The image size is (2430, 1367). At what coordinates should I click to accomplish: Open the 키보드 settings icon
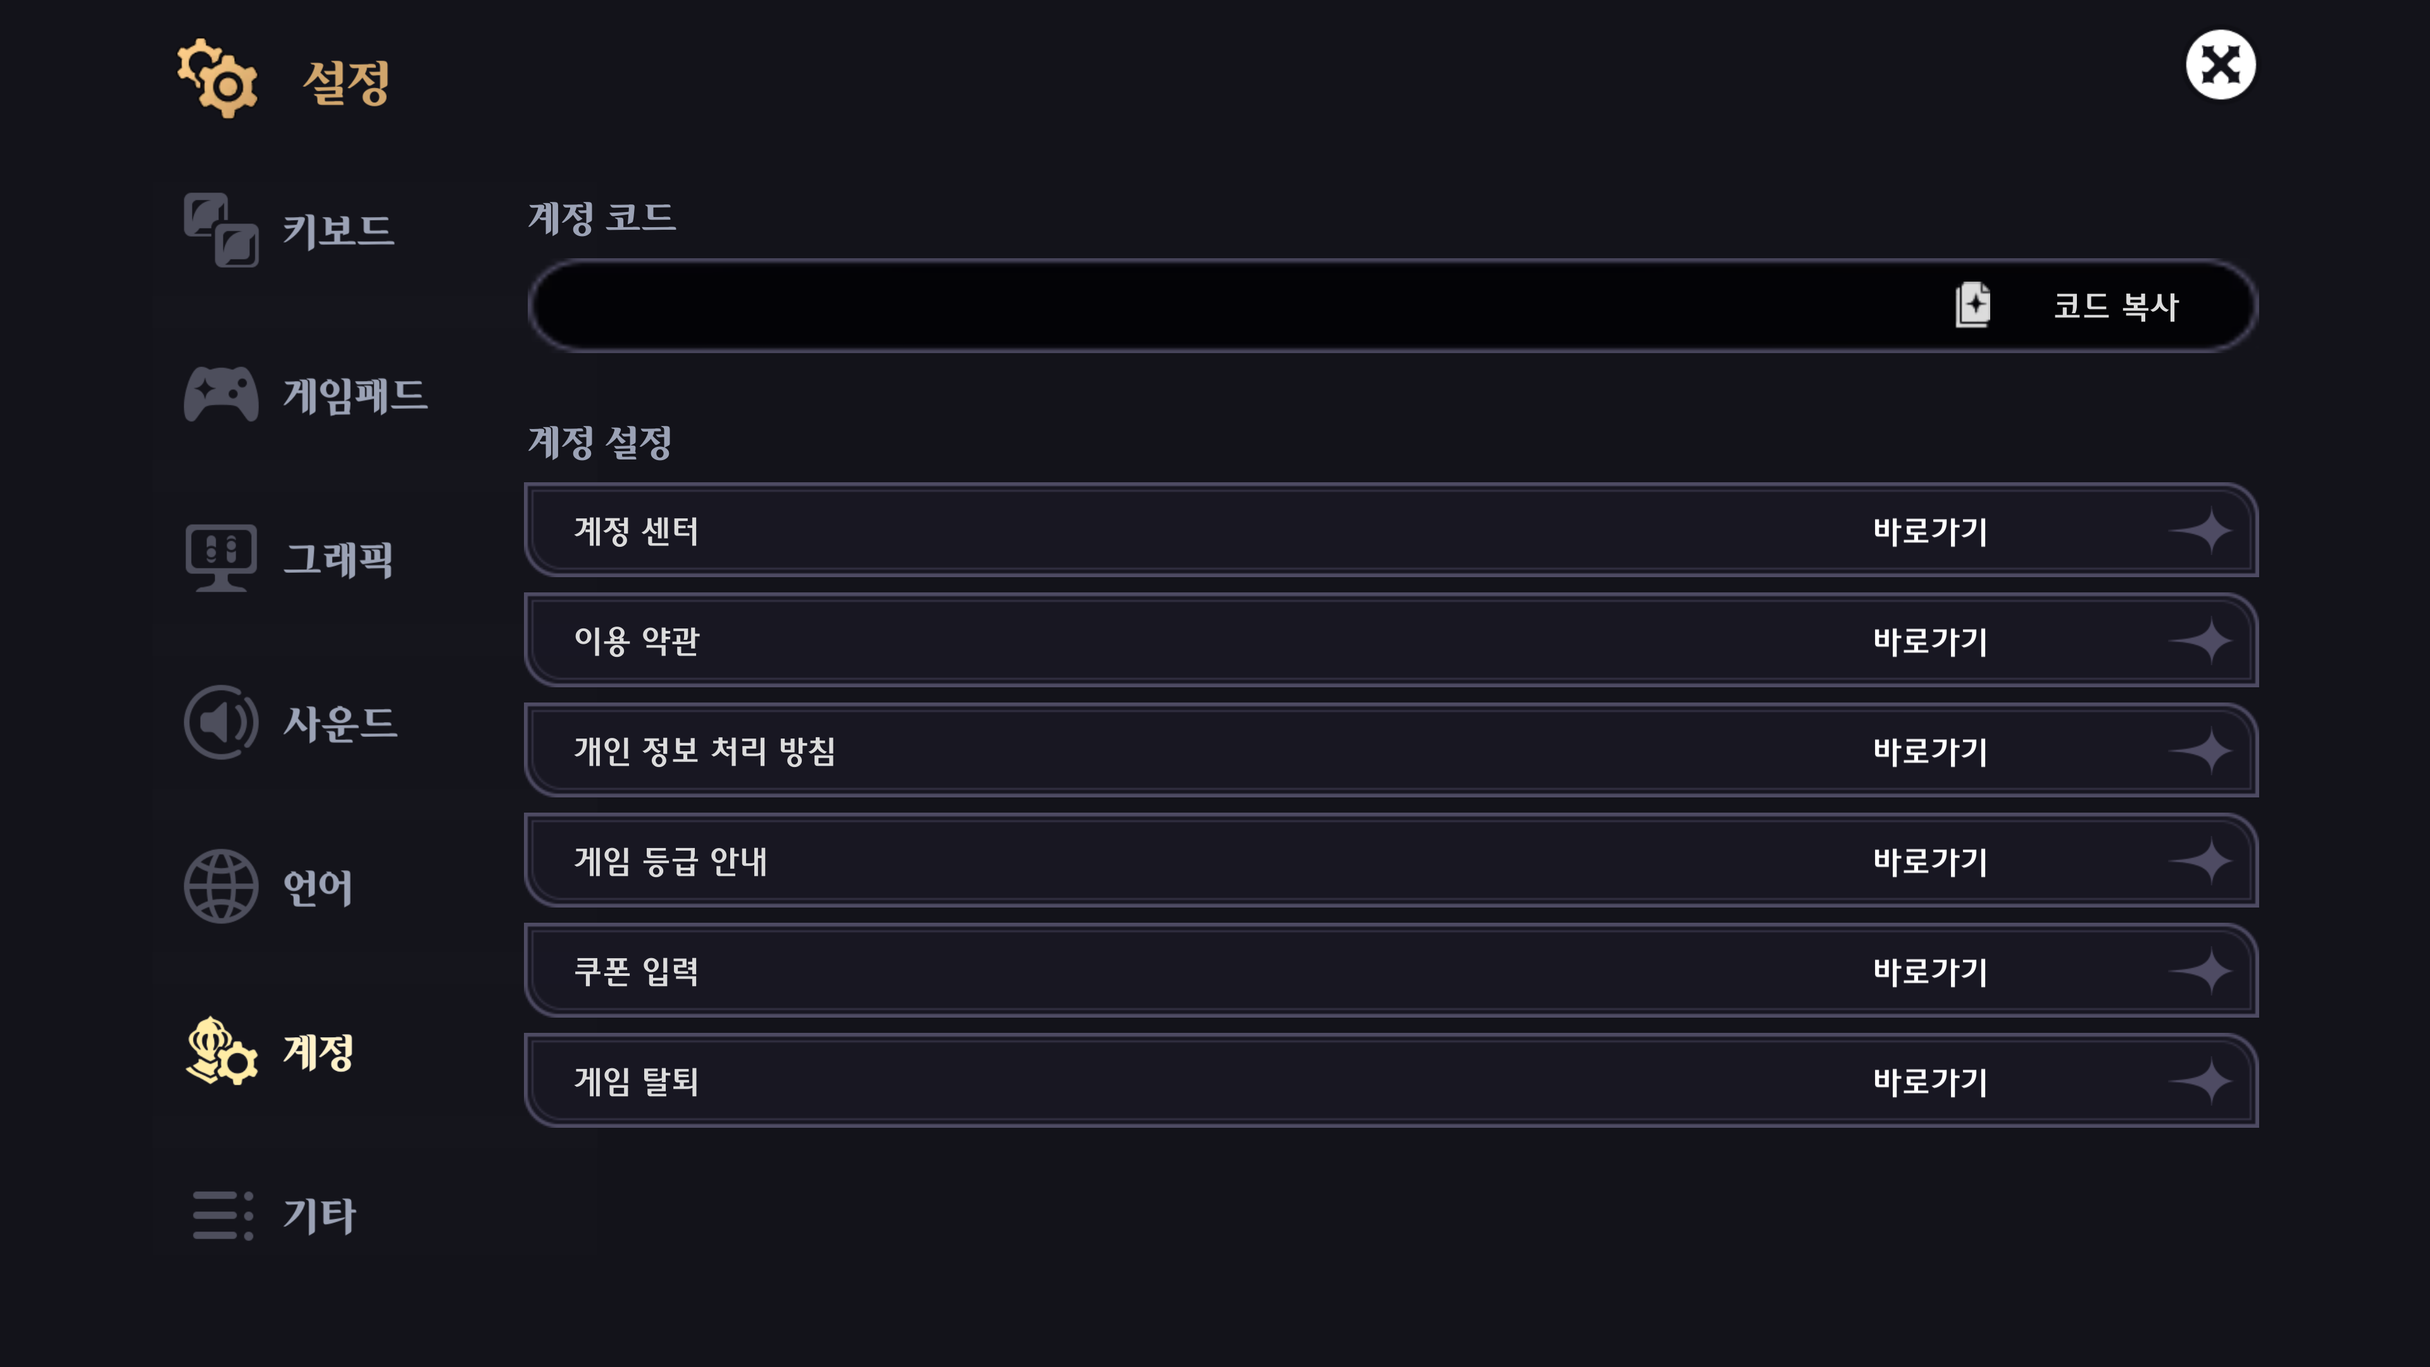(x=221, y=230)
